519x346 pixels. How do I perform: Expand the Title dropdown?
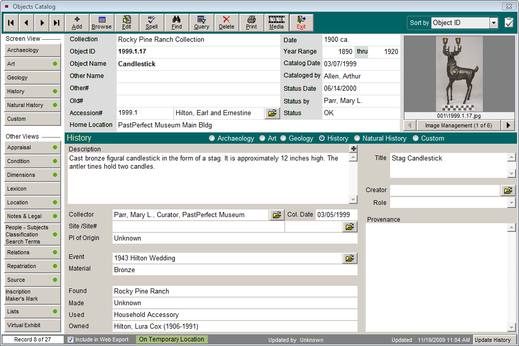(x=512, y=174)
